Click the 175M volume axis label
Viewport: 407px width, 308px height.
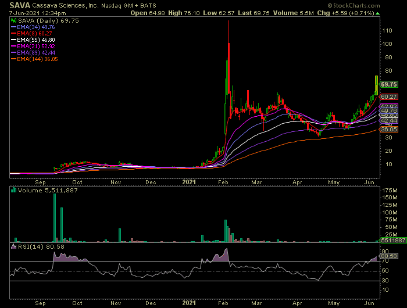390,191
